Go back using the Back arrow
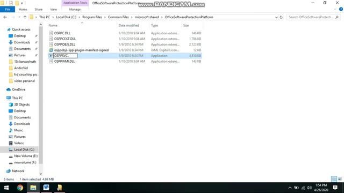Viewport: 344px width, 193px height. click(x=5, y=17)
